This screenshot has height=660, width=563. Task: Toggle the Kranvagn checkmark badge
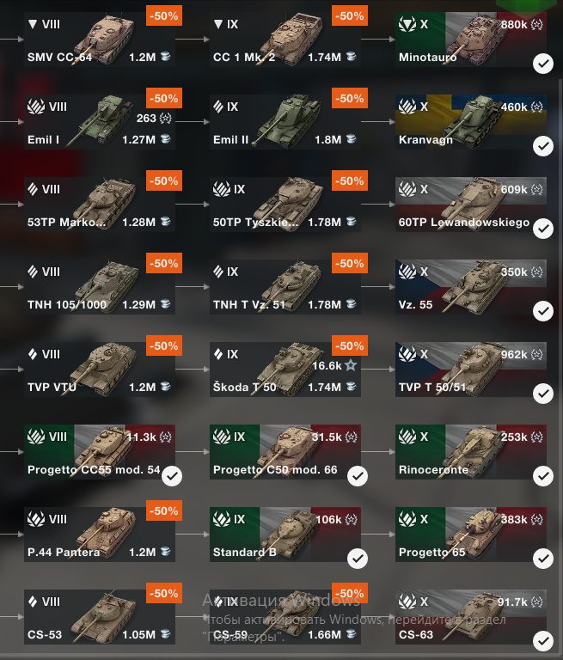[x=543, y=146]
